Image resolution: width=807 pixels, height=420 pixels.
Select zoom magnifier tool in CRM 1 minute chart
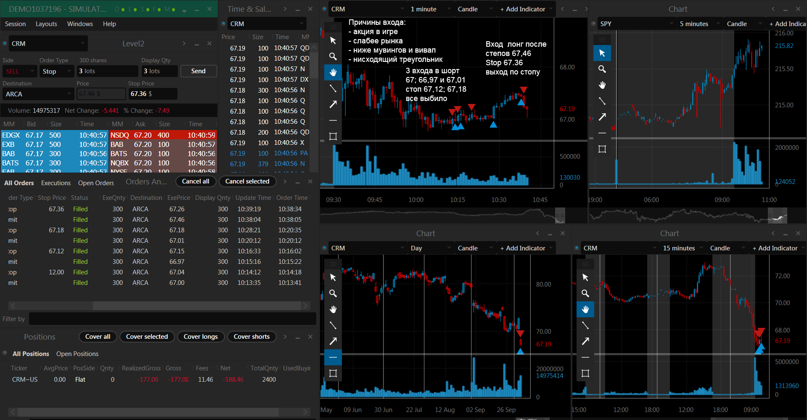click(333, 56)
